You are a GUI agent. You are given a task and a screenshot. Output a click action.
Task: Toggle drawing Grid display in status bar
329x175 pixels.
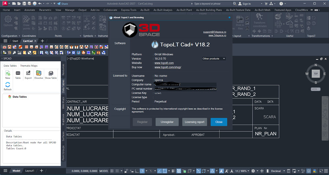point(112,171)
